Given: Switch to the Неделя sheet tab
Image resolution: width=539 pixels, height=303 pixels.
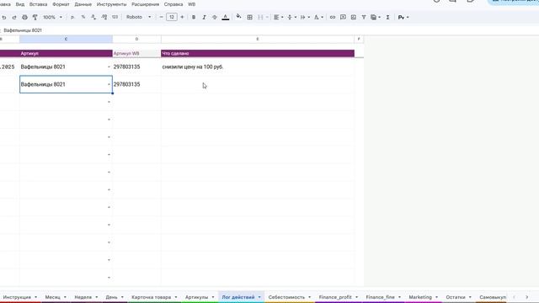Looking at the screenshot, I should coord(83,297).
